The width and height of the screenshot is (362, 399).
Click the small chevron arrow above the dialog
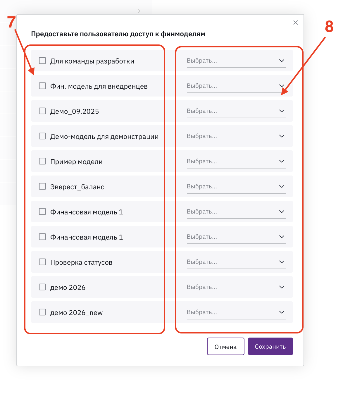[x=139, y=11]
